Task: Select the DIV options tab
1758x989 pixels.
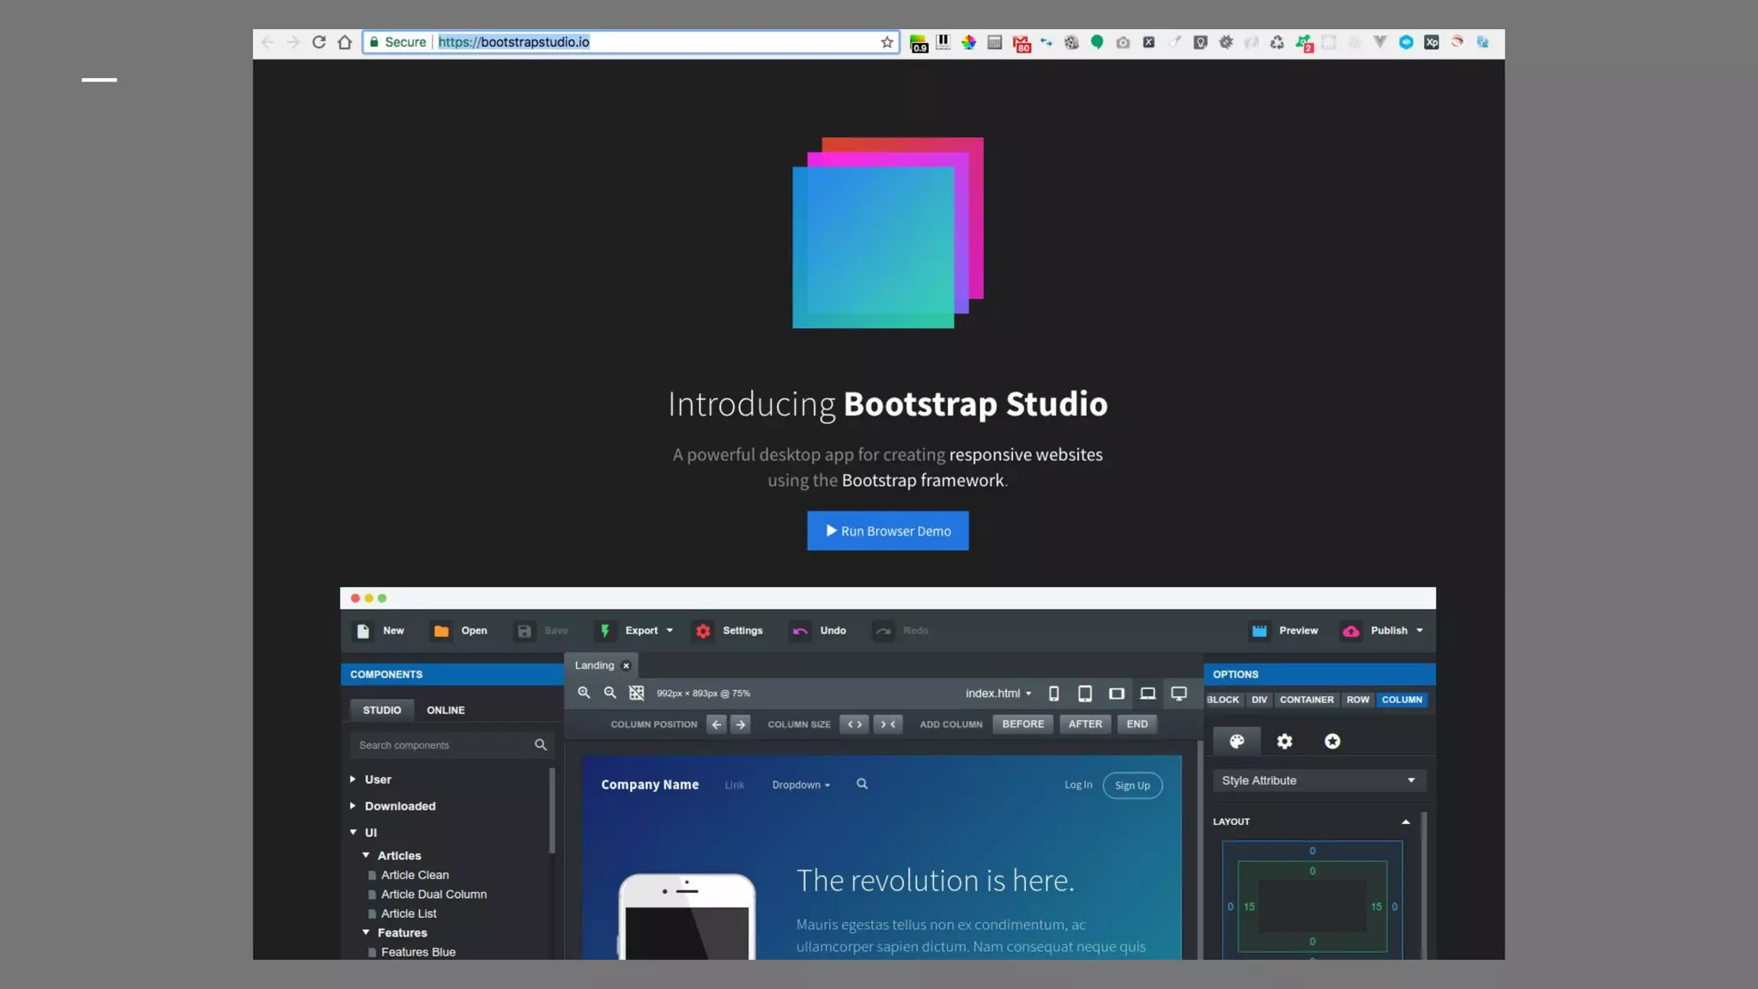Action: coord(1259,701)
